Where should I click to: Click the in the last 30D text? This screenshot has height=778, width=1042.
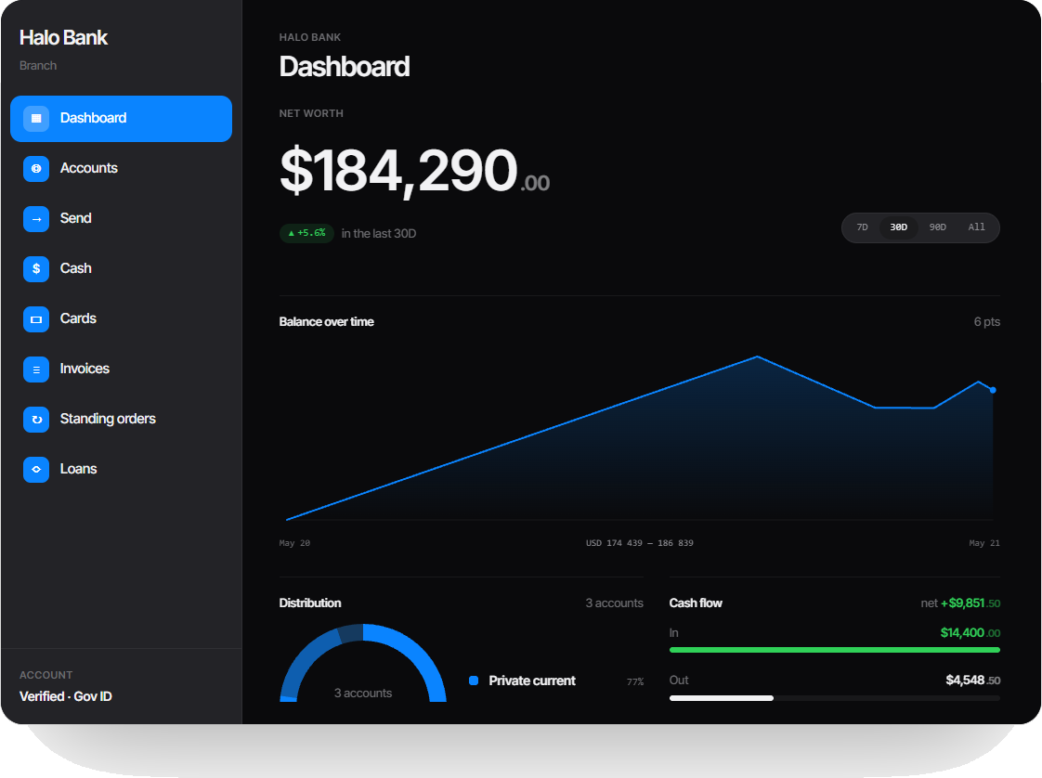tap(379, 234)
